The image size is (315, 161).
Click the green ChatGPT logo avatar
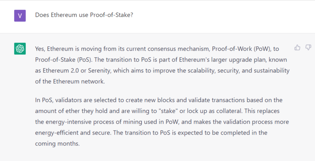[x=20, y=49]
